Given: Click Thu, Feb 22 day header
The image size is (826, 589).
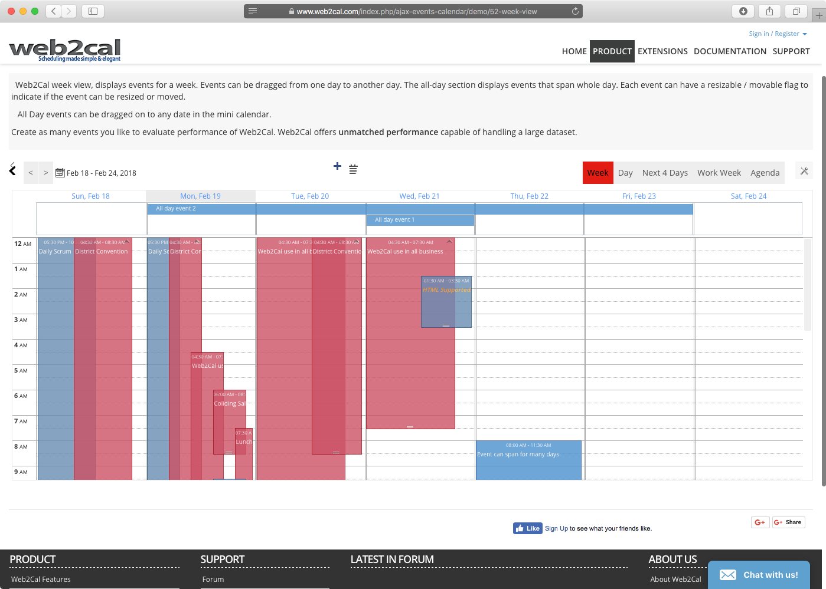Looking at the screenshot, I should (529, 196).
